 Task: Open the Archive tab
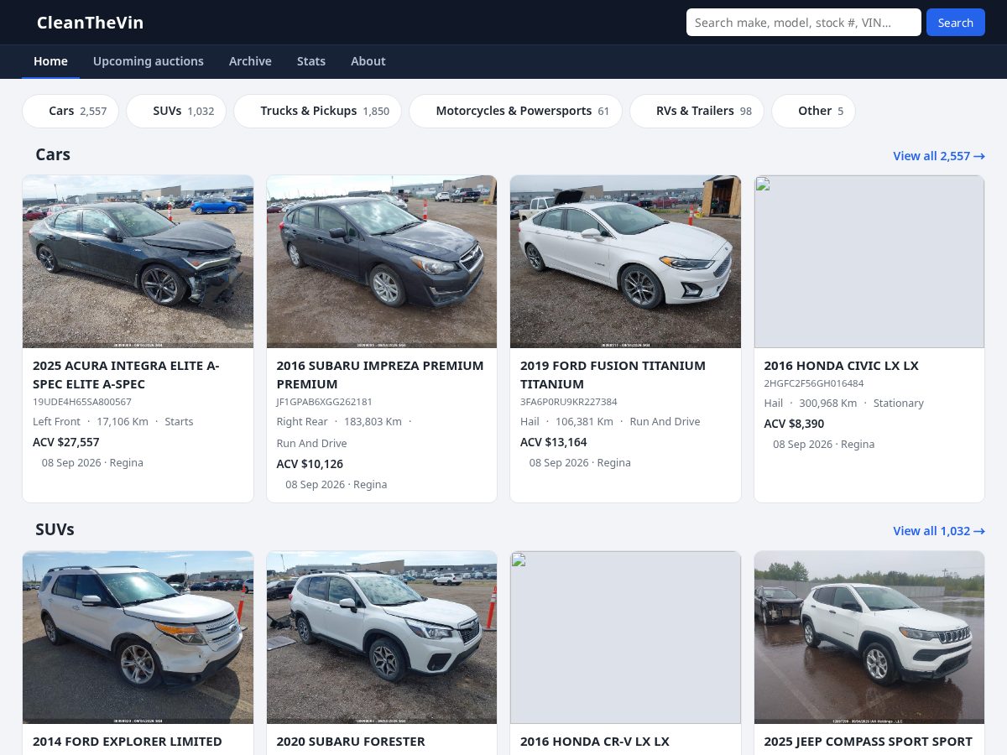click(x=250, y=61)
